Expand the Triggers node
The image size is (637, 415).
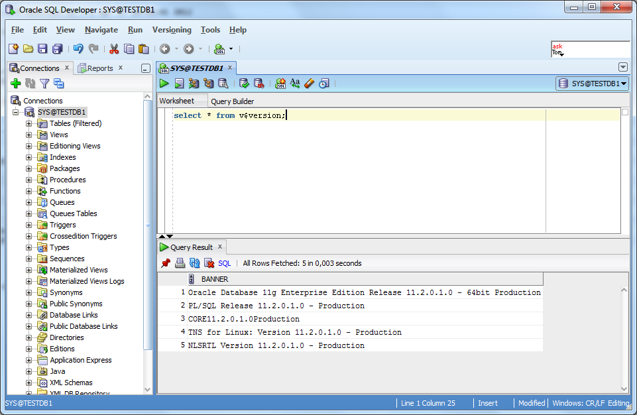tap(29, 225)
